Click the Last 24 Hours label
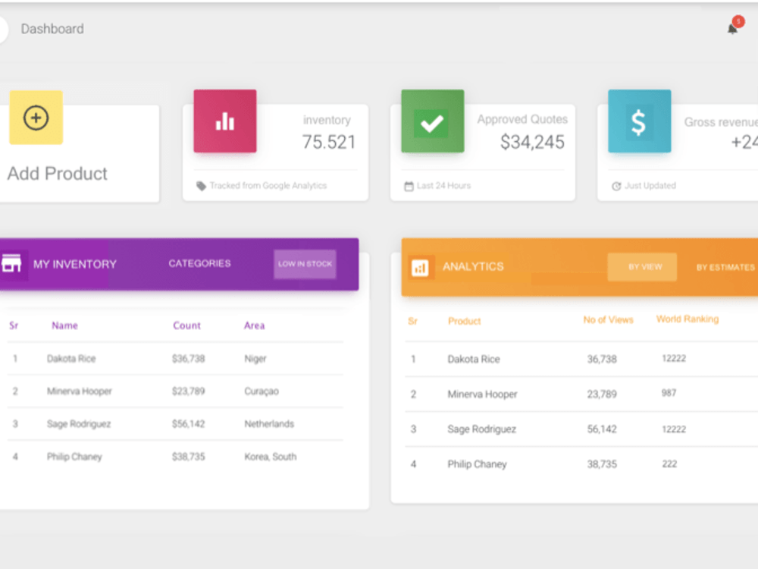This screenshot has width=758, height=569. click(443, 186)
